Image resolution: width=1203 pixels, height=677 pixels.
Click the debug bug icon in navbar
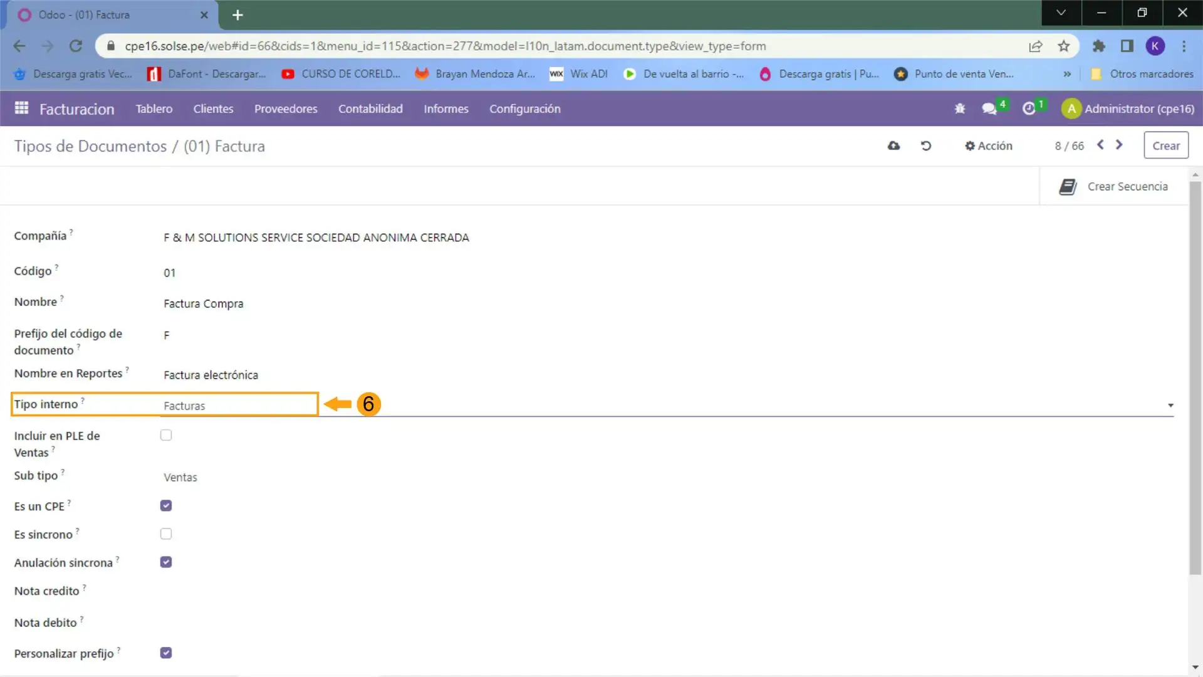click(959, 109)
